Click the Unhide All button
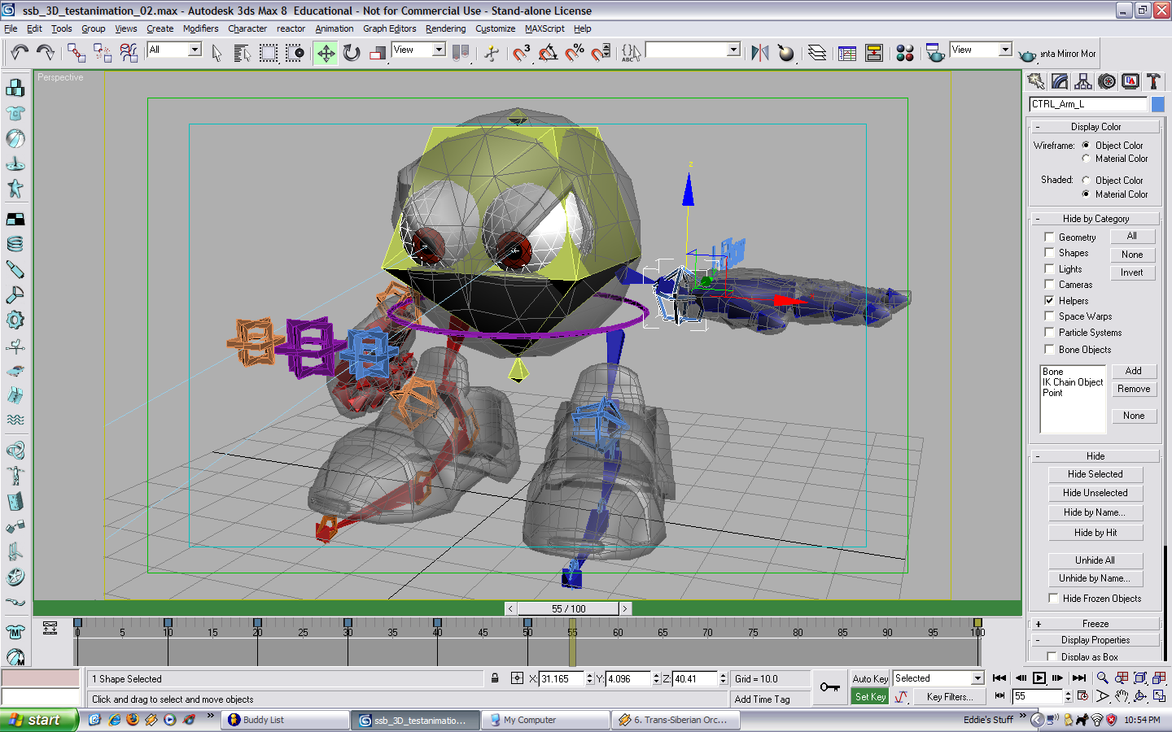Screen dimensions: 1172x732 pyautogui.click(x=1095, y=560)
